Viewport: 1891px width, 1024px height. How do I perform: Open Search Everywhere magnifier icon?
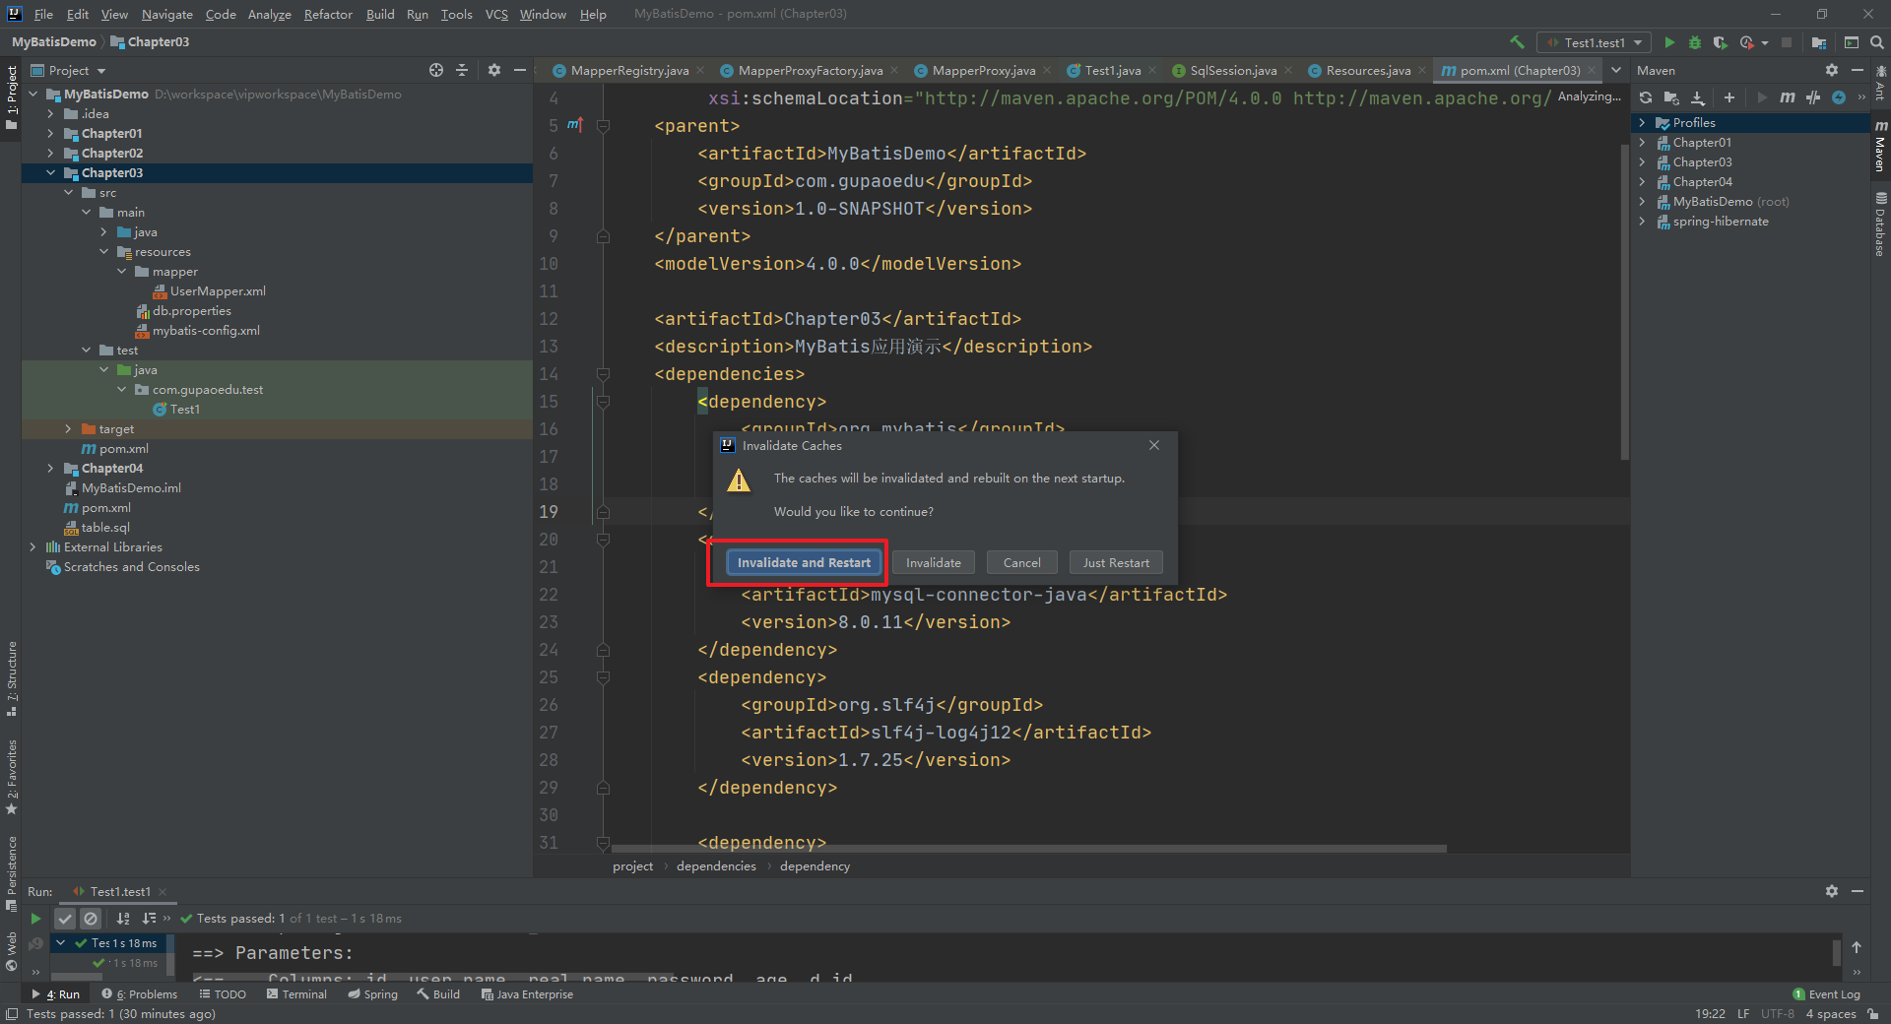pyautogui.click(x=1877, y=42)
